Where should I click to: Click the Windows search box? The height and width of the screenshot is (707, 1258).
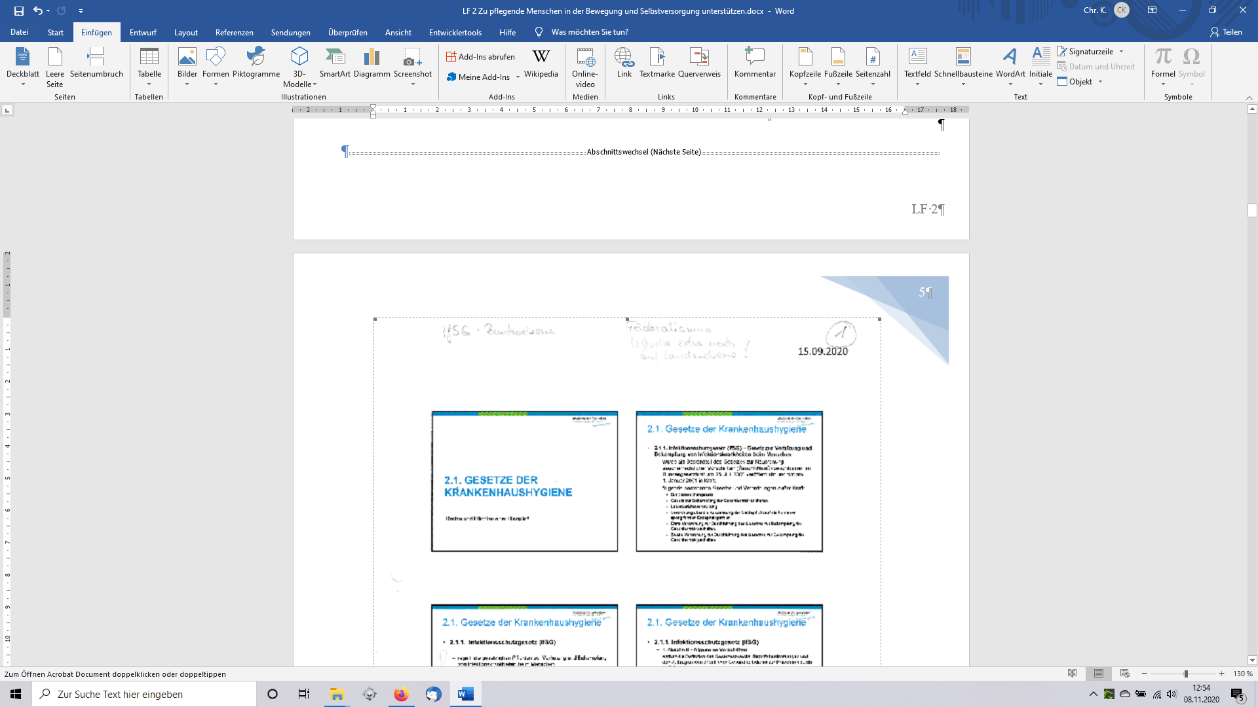pyautogui.click(x=144, y=694)
